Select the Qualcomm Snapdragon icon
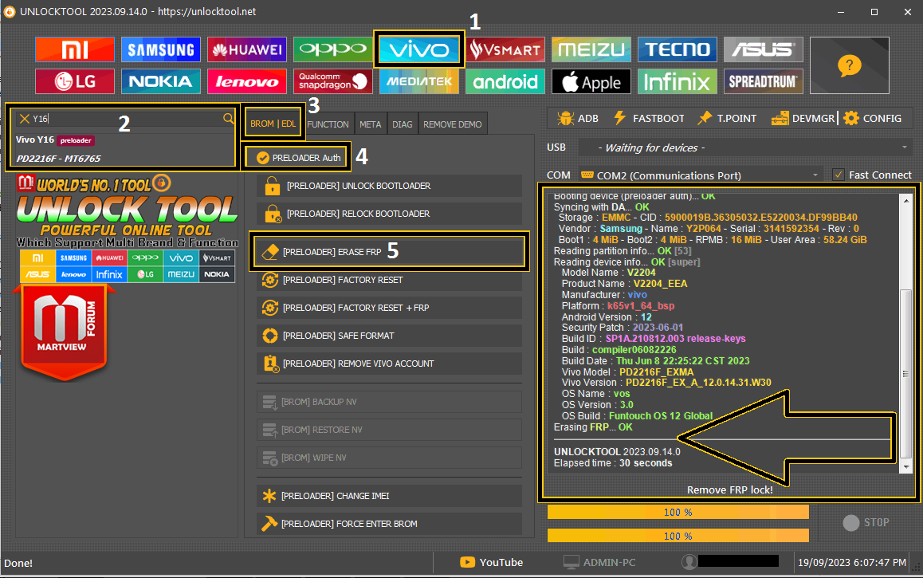This screenshot has height=578, width=923. click(332, 81)
